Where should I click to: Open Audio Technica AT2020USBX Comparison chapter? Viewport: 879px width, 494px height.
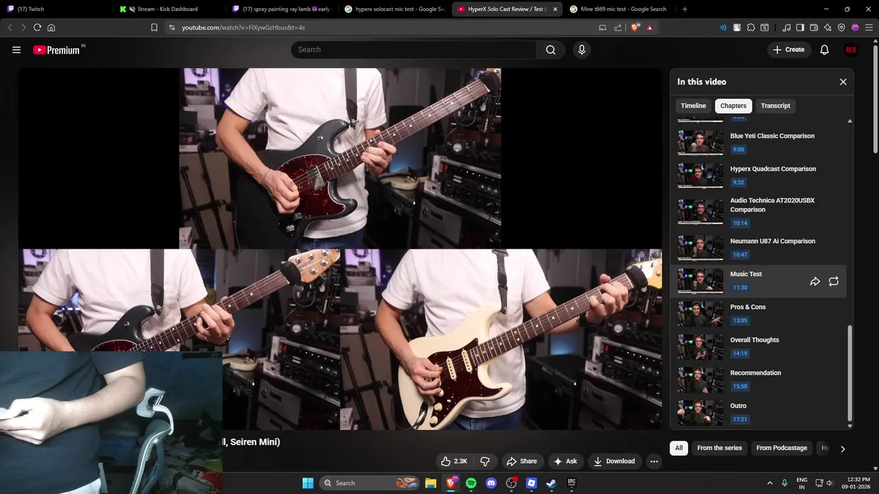tap(759, 212)
